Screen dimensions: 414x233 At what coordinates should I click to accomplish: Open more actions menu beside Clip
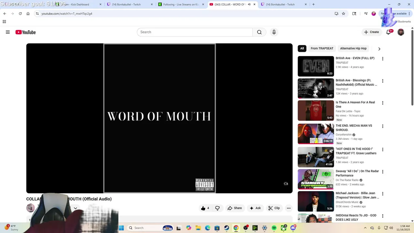tap(289, 208)
